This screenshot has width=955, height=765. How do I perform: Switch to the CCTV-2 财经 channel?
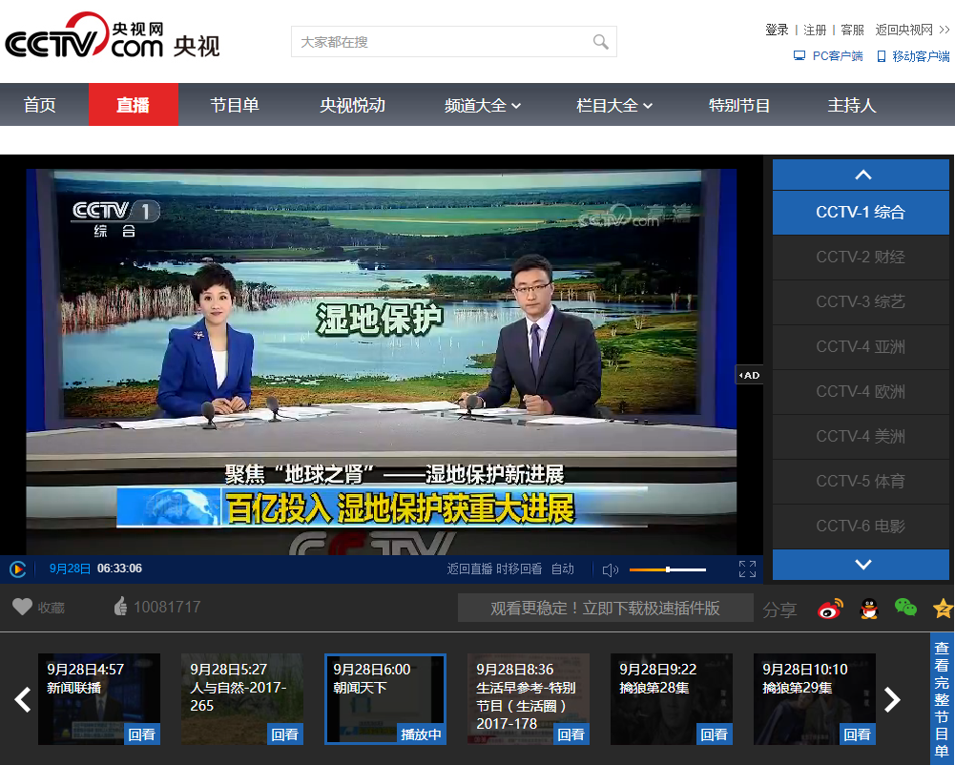coord(861,257)
